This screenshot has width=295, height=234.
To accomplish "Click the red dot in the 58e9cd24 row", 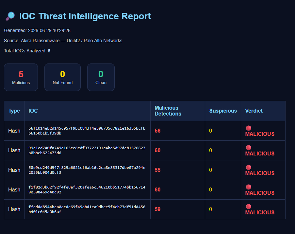I will 249,167.
